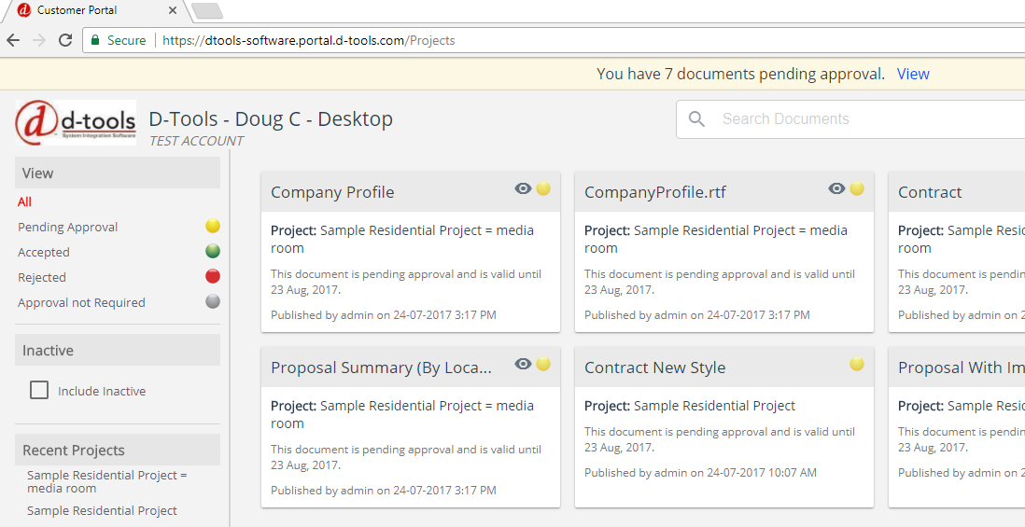This screenshot has width=1025, height=527.
Task: Click 'You have 7 documents pending approval' text
Action: pyautogui.click(x=740, y=74)
